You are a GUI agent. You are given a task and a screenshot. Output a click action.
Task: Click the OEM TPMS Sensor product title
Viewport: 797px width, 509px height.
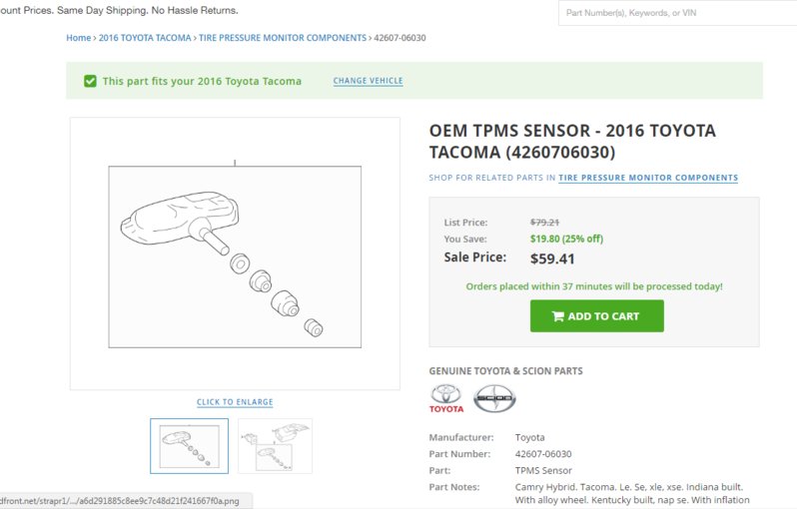(x=572, y=141)
